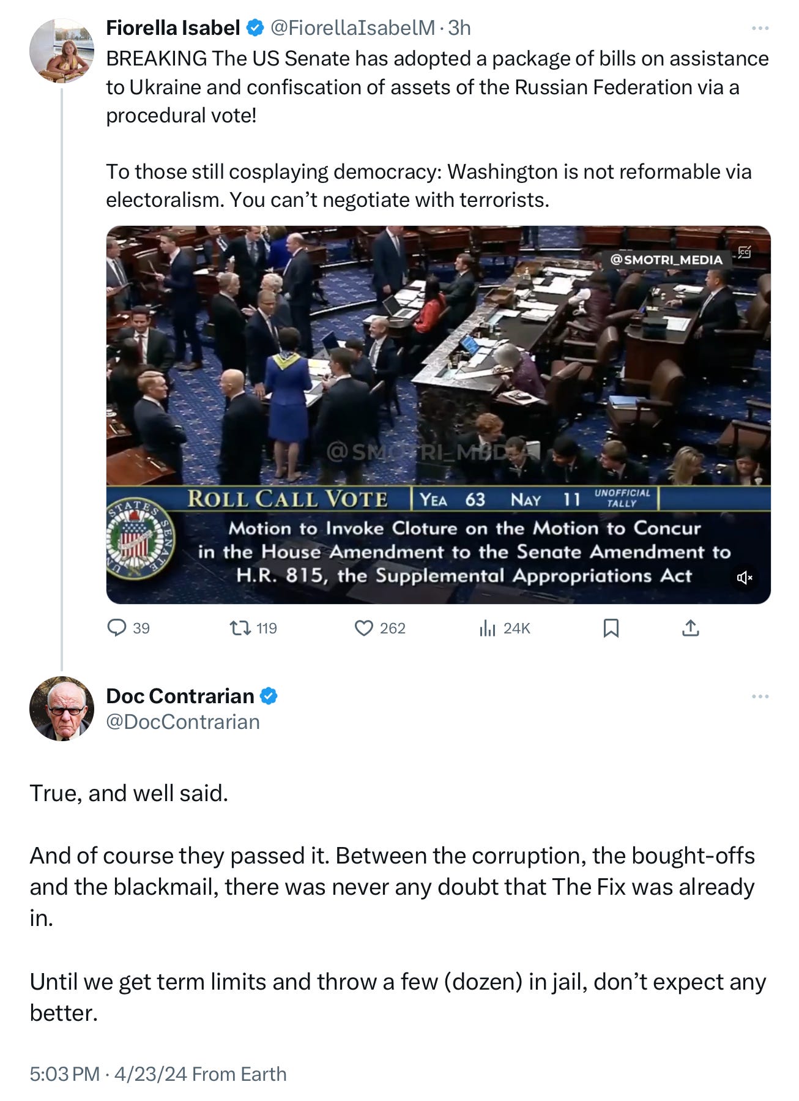
Task: Visit the @DocContrarian handle link
Action: coord(183,722)
